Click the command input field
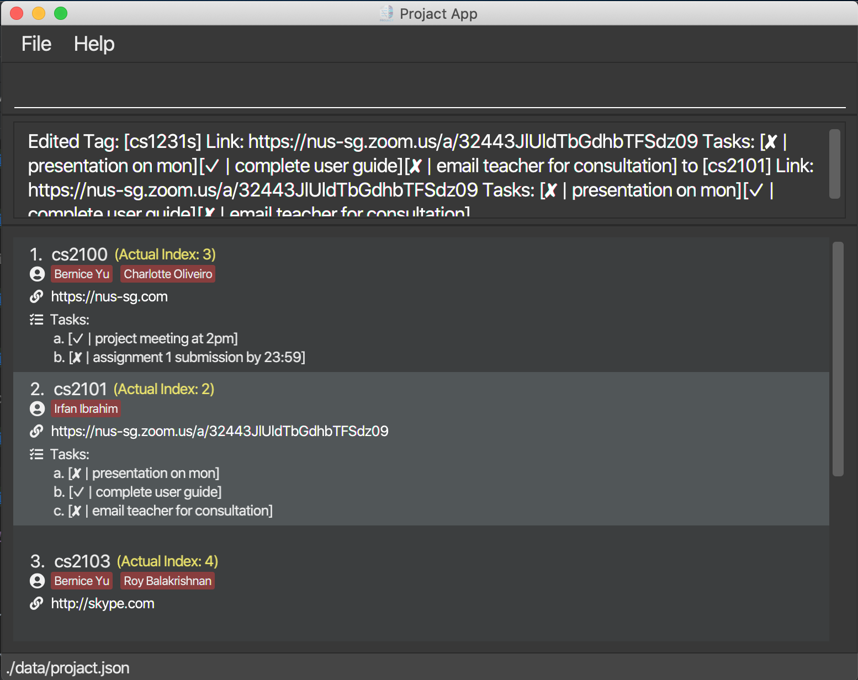This screenshot has width=858, height=680. 430,90
